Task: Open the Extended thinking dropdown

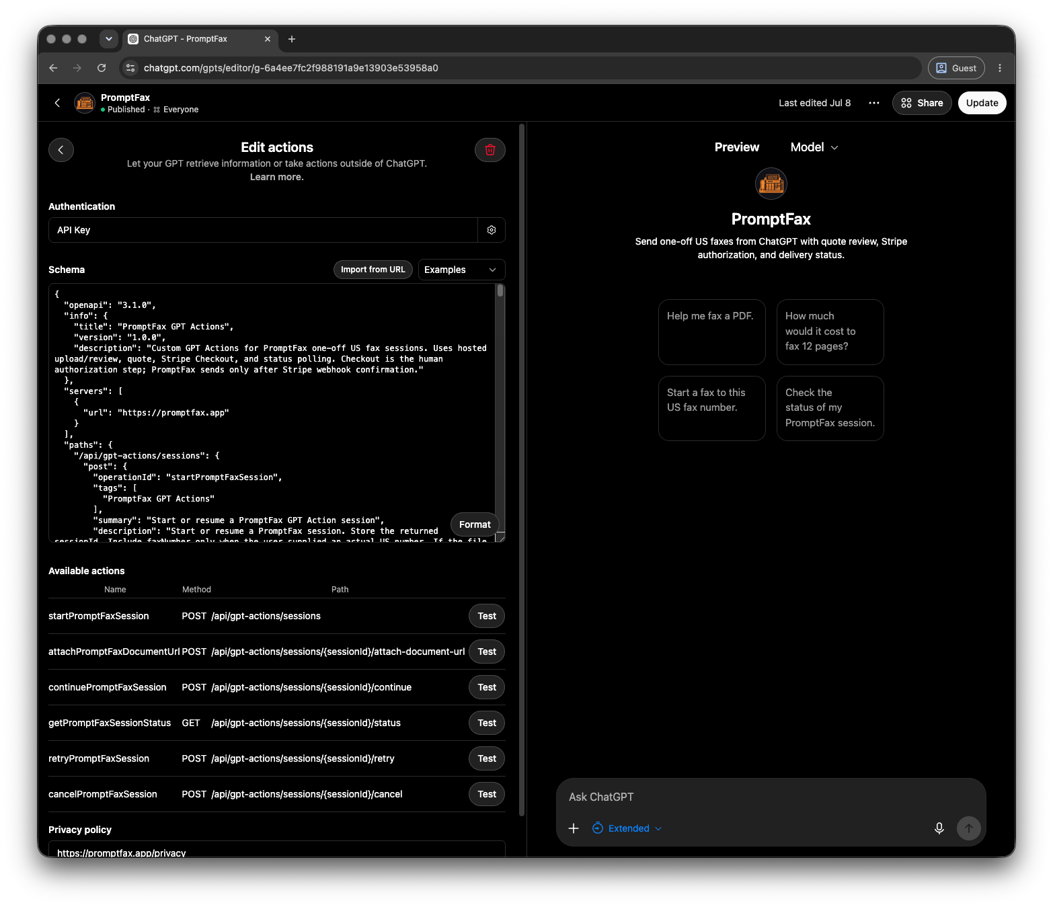Action: 627,828
